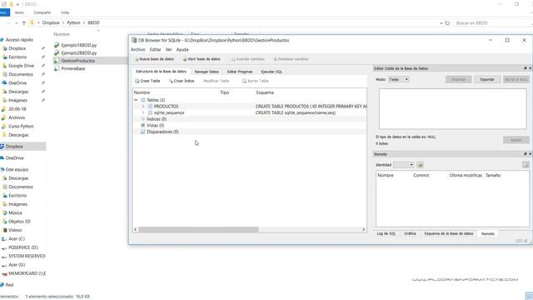Click the Buscar en BBDD search field
This screenshot has width=533, height=300.
point(493,23)
